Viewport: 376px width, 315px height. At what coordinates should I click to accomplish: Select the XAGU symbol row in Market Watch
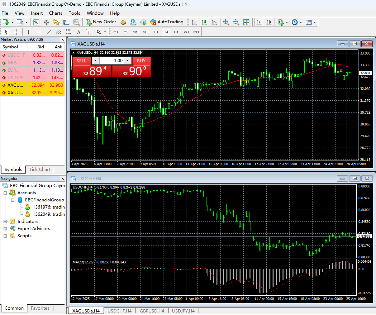(x=32, y=85)
